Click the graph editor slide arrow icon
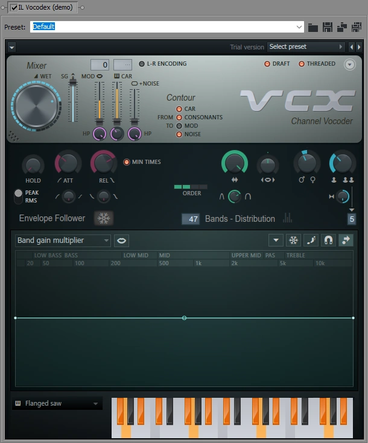 (346, 240)
